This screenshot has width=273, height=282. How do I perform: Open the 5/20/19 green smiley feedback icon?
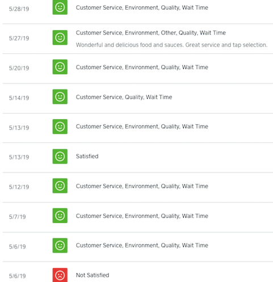pyautogui.click(x=60, y=67)
